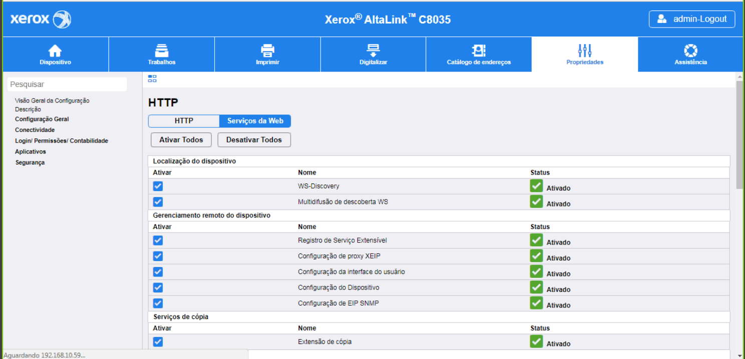Open the Trabalhos jobs tray icon
745x359 pixels.
(161, 50)
